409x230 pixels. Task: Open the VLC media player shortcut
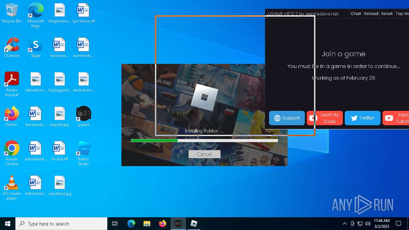(x=12, y=188)
